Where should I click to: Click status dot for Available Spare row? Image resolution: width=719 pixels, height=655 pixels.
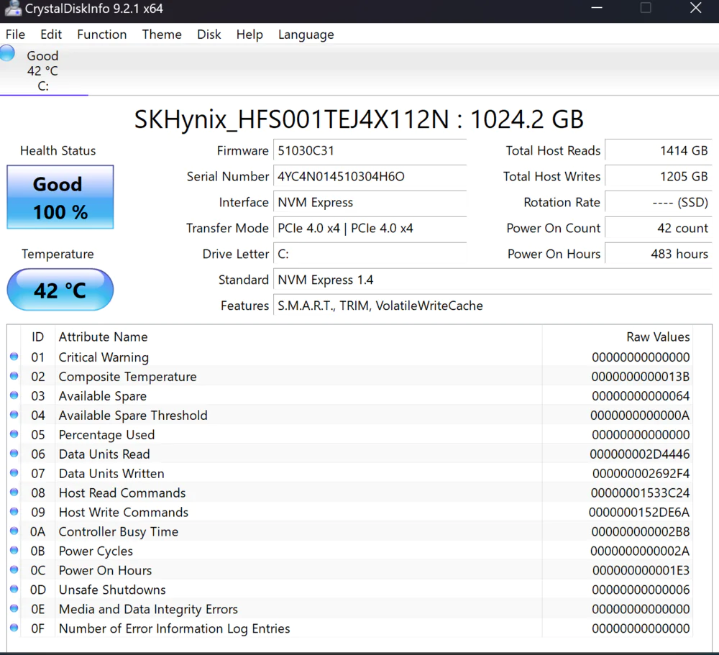14,395
